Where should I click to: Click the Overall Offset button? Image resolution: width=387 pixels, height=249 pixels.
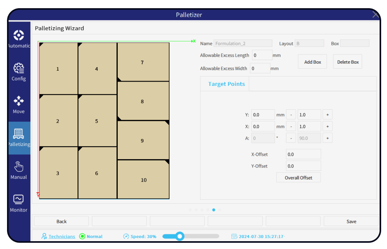point(299,178)
